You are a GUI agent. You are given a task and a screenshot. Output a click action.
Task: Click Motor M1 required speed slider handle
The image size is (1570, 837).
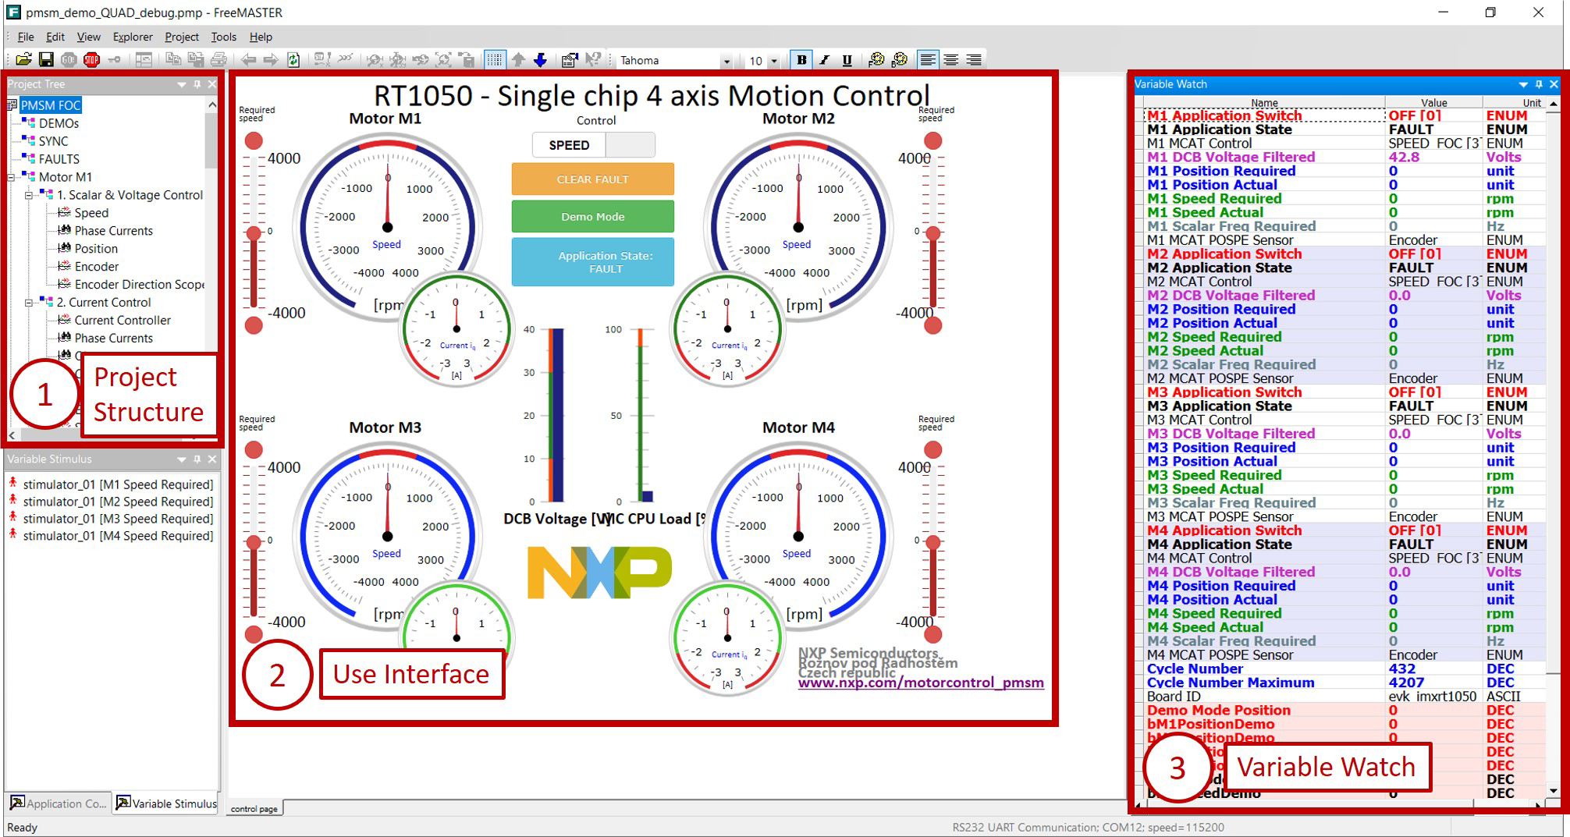point(254,233)
